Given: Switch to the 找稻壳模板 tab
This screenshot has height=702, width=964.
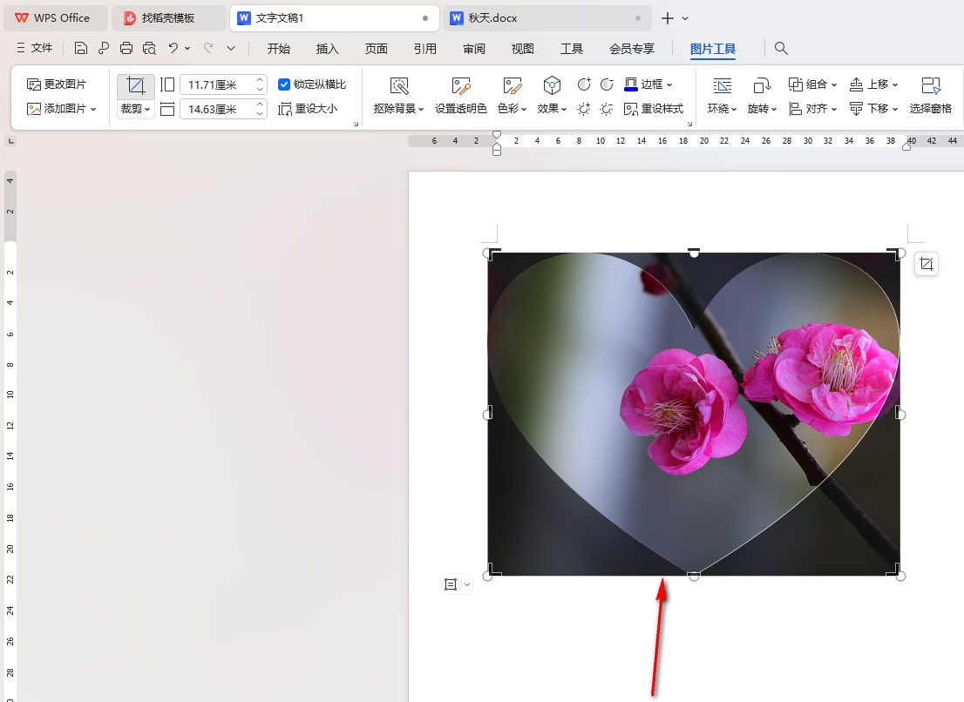Looking at the screenshot, I should (168, 17).
